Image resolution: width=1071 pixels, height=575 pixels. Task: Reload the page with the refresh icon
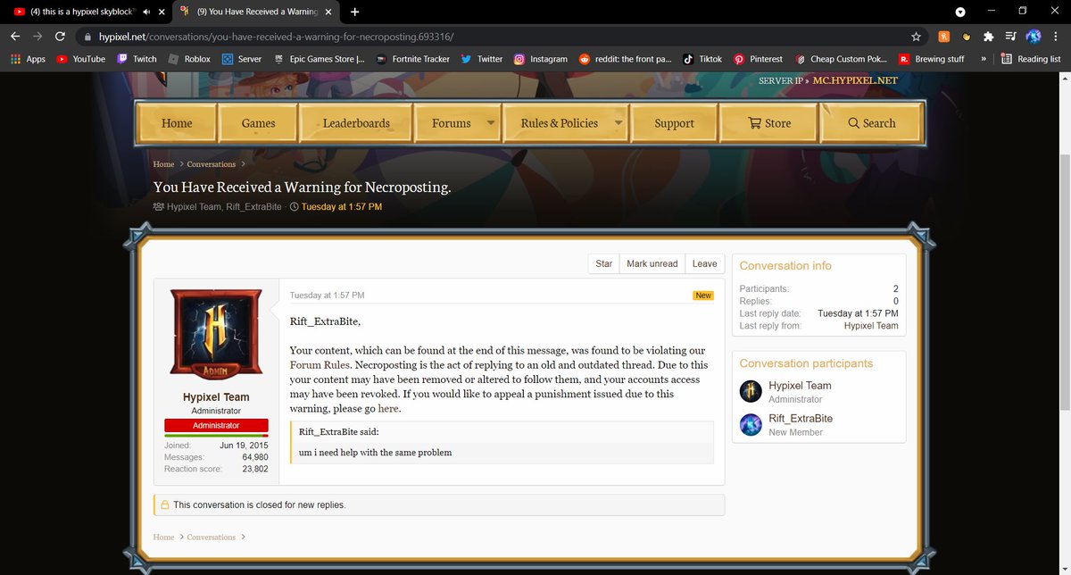60,37
